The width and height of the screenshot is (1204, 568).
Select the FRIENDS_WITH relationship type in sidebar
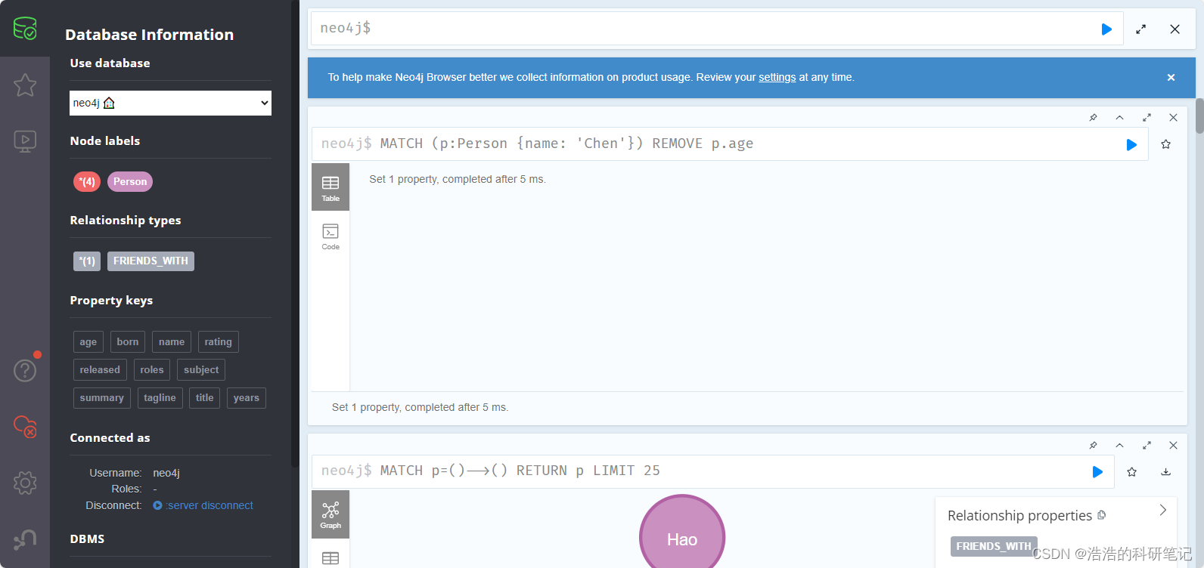pos(150,261)
